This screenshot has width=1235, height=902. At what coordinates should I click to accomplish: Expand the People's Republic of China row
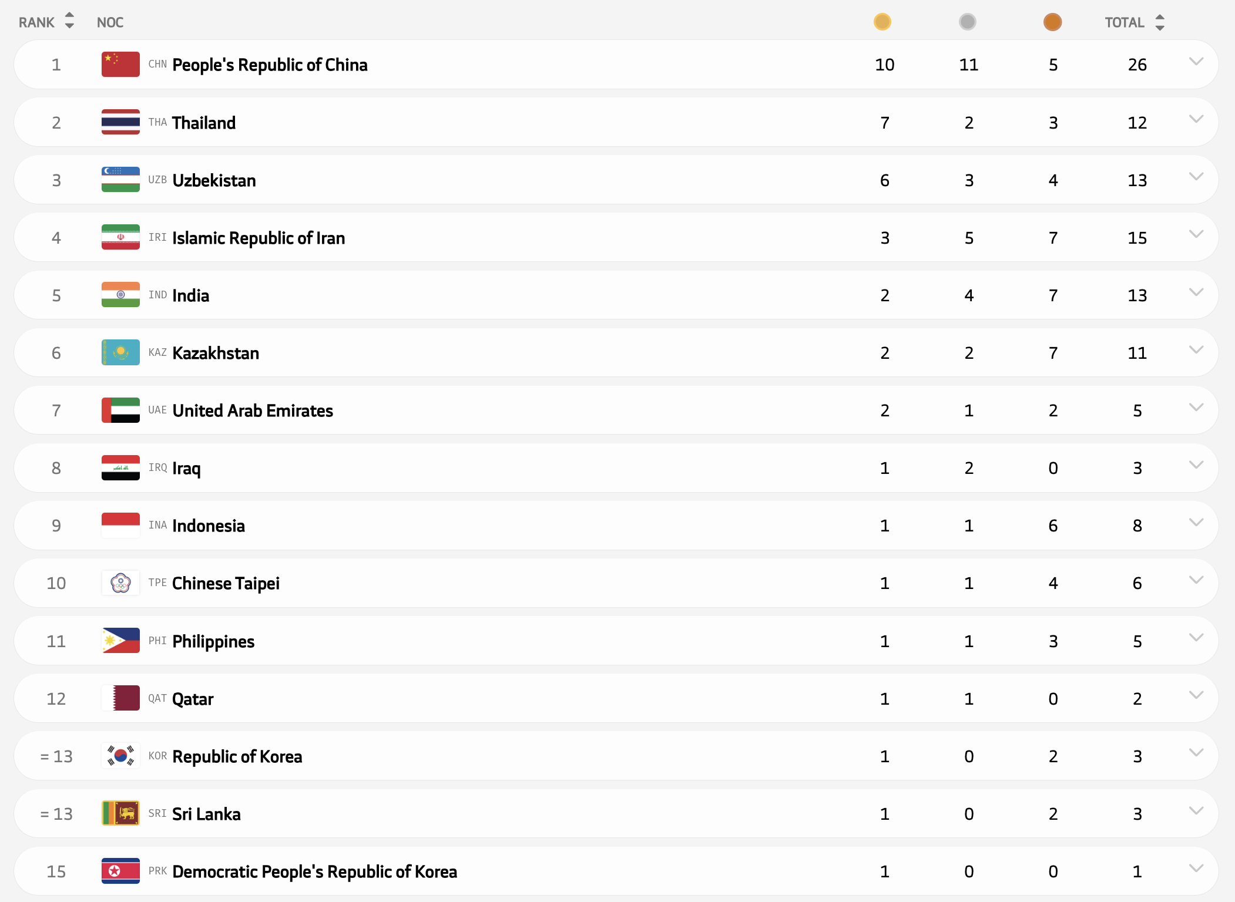pos(1196,61)
